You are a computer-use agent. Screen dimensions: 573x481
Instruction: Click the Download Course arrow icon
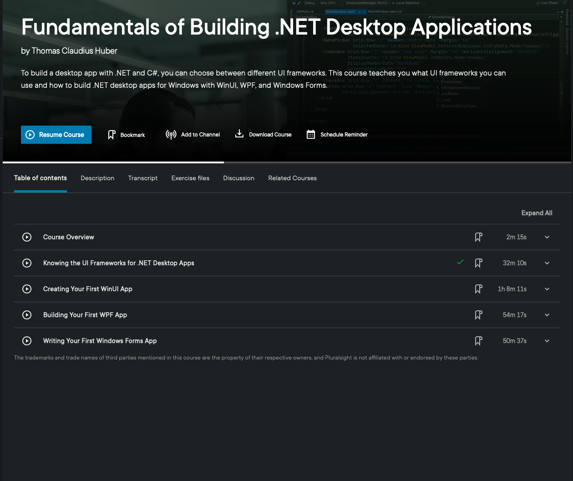coord(239,134)
